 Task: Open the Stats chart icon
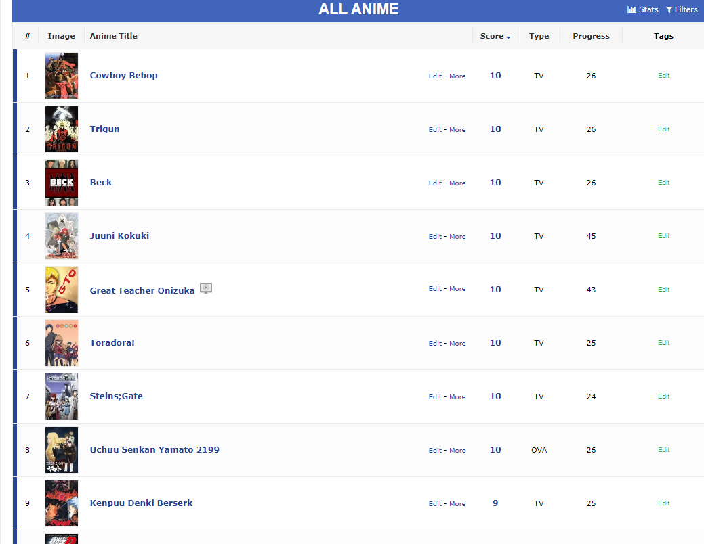[631, 9]
